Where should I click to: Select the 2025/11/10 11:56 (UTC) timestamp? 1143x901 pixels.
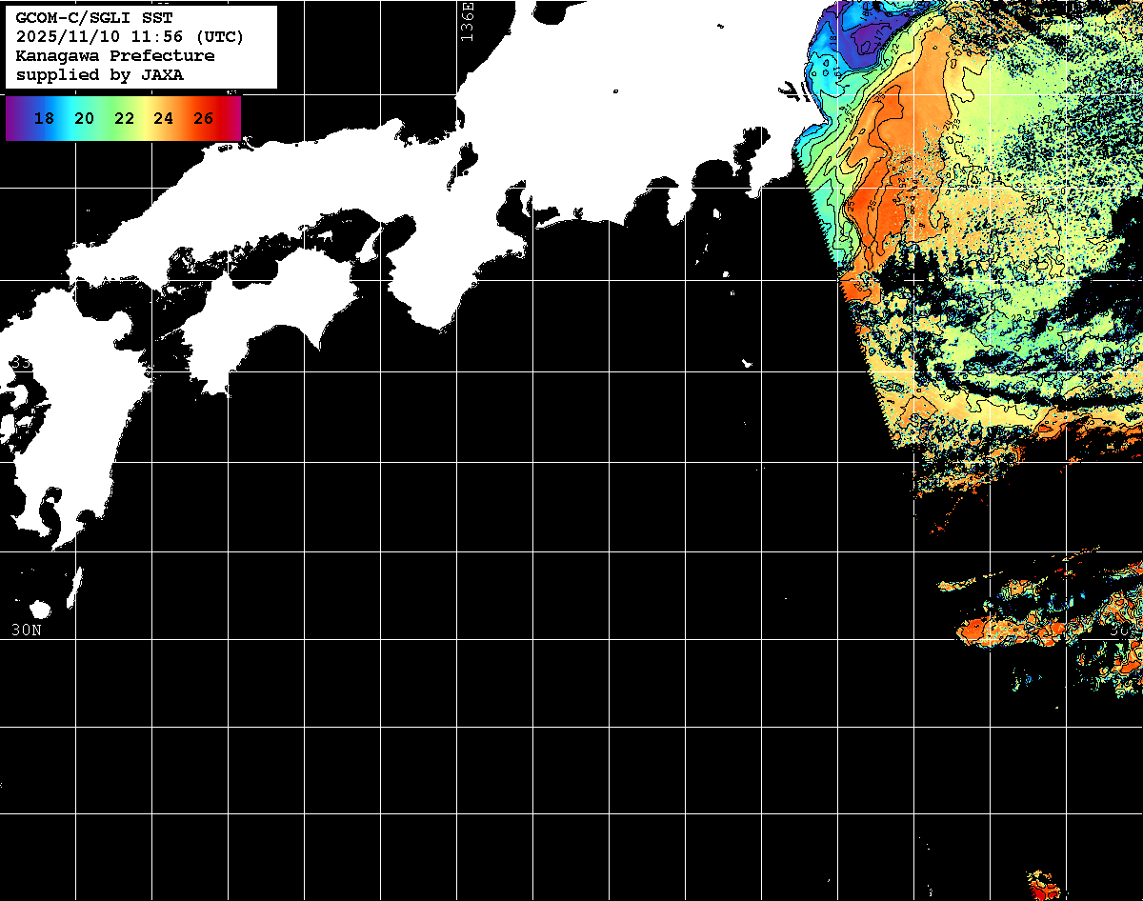[130, 37]
